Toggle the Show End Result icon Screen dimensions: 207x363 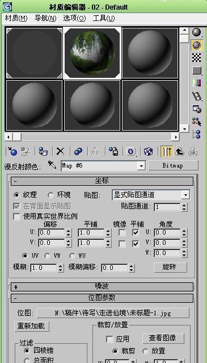pos(166,152)
